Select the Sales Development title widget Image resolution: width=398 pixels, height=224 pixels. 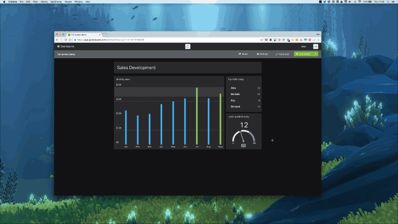[188, 68]
